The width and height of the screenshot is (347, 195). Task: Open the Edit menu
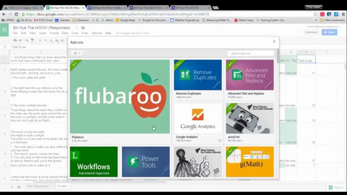[x=24, y=33]
